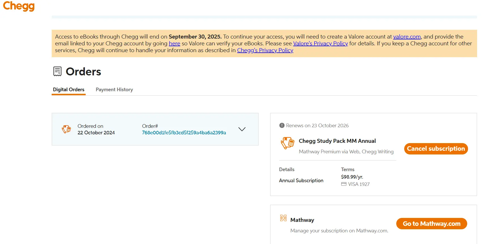The height and width of the screenshot is (244, 493).
Task: Open the Payment History tab
Action: (114, 90)
